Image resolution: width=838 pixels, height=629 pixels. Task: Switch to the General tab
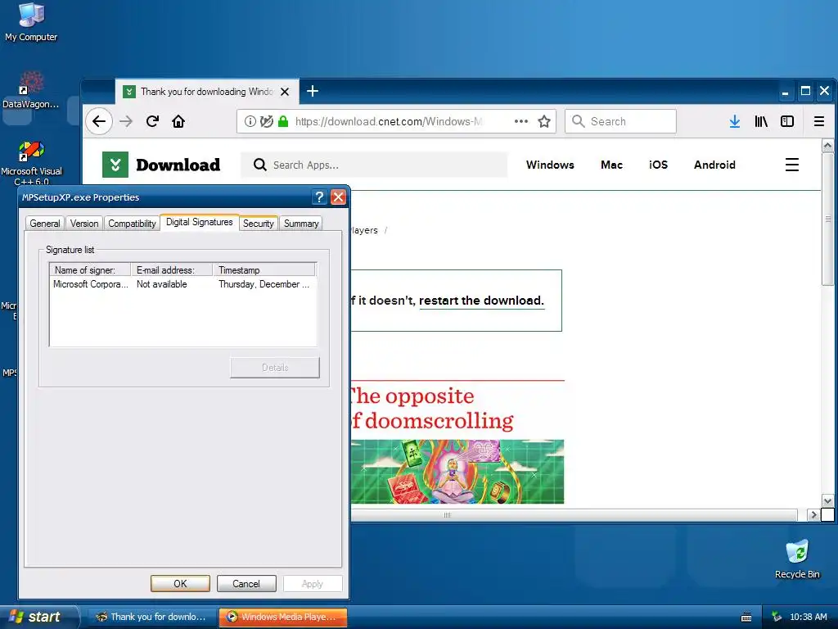coord(45,224)
